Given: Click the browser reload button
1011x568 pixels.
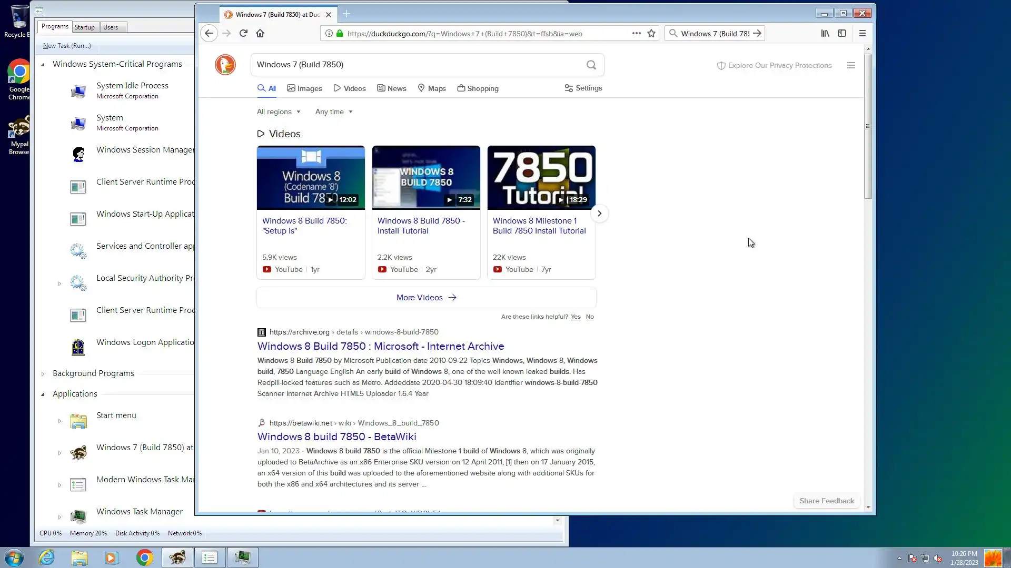Looking at the screenshot, I should (x=243, y=33).
